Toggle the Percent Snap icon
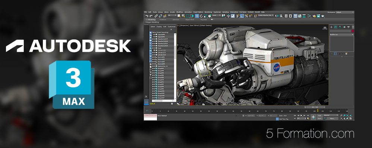 pos(246,16)
